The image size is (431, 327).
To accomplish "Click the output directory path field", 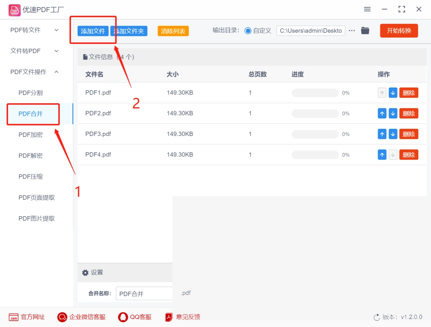I will point(310,31).
